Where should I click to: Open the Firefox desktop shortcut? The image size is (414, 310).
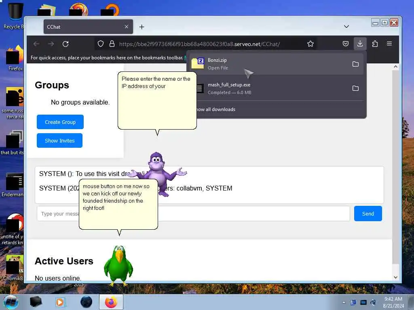click(15, 58)
